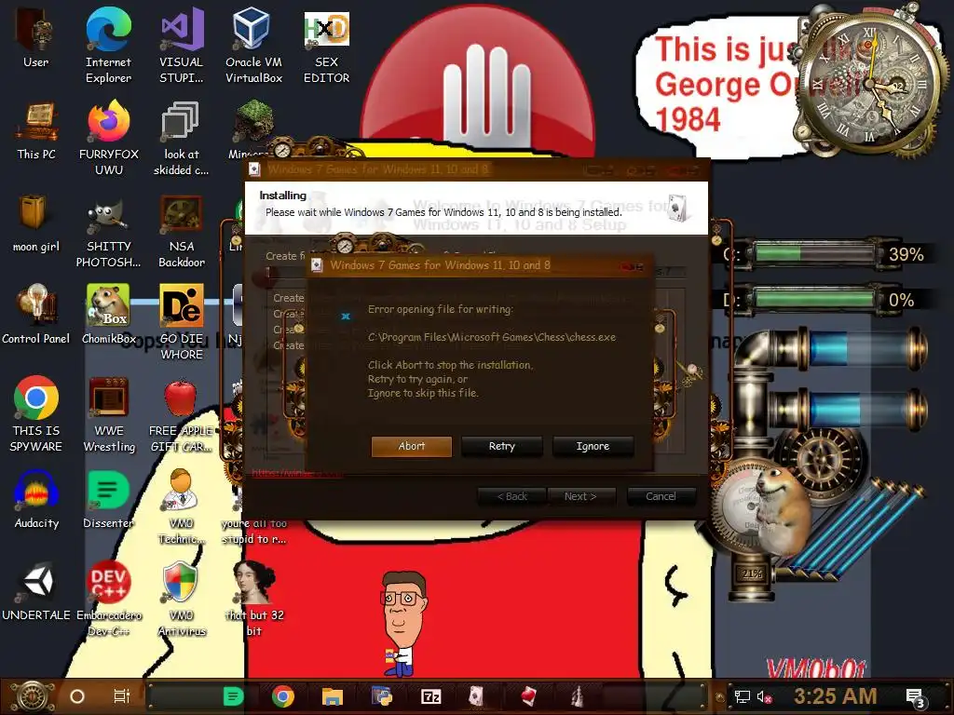
Task: Click Retry in the error dialog
Action: pyautogui.click(x=502, y=446)
